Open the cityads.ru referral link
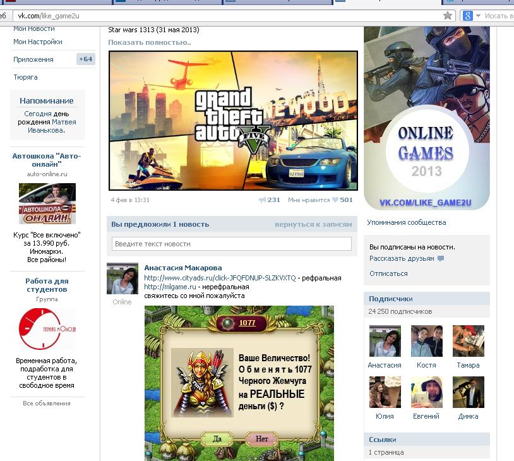Image resolution: width=514 pixels, height=461 pixels. (220, 278)
